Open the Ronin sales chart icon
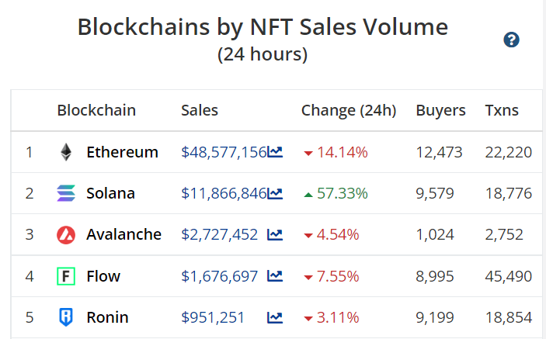This screenshot has height=339, width=546. pyautogui.click(x=275, y=317)
